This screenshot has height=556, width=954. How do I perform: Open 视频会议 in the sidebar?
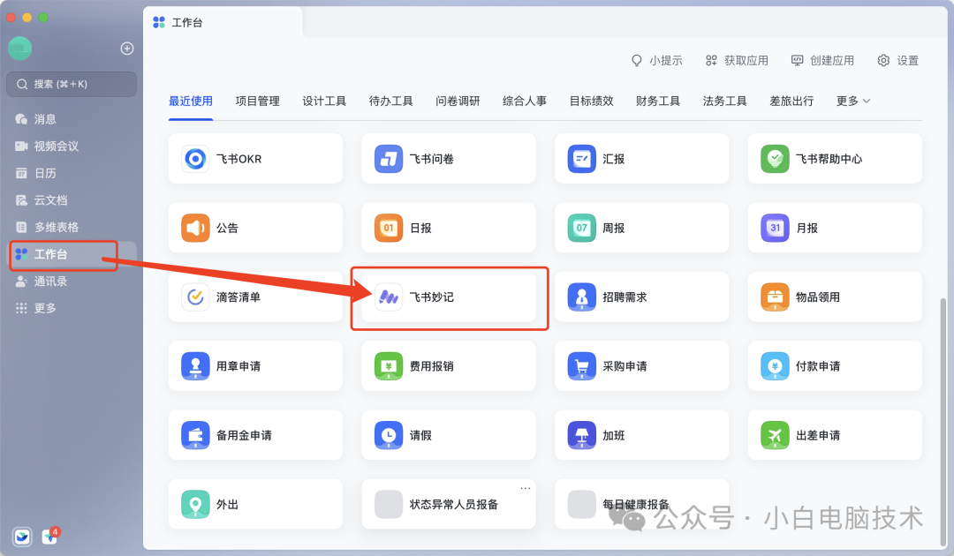pos(72,146)
